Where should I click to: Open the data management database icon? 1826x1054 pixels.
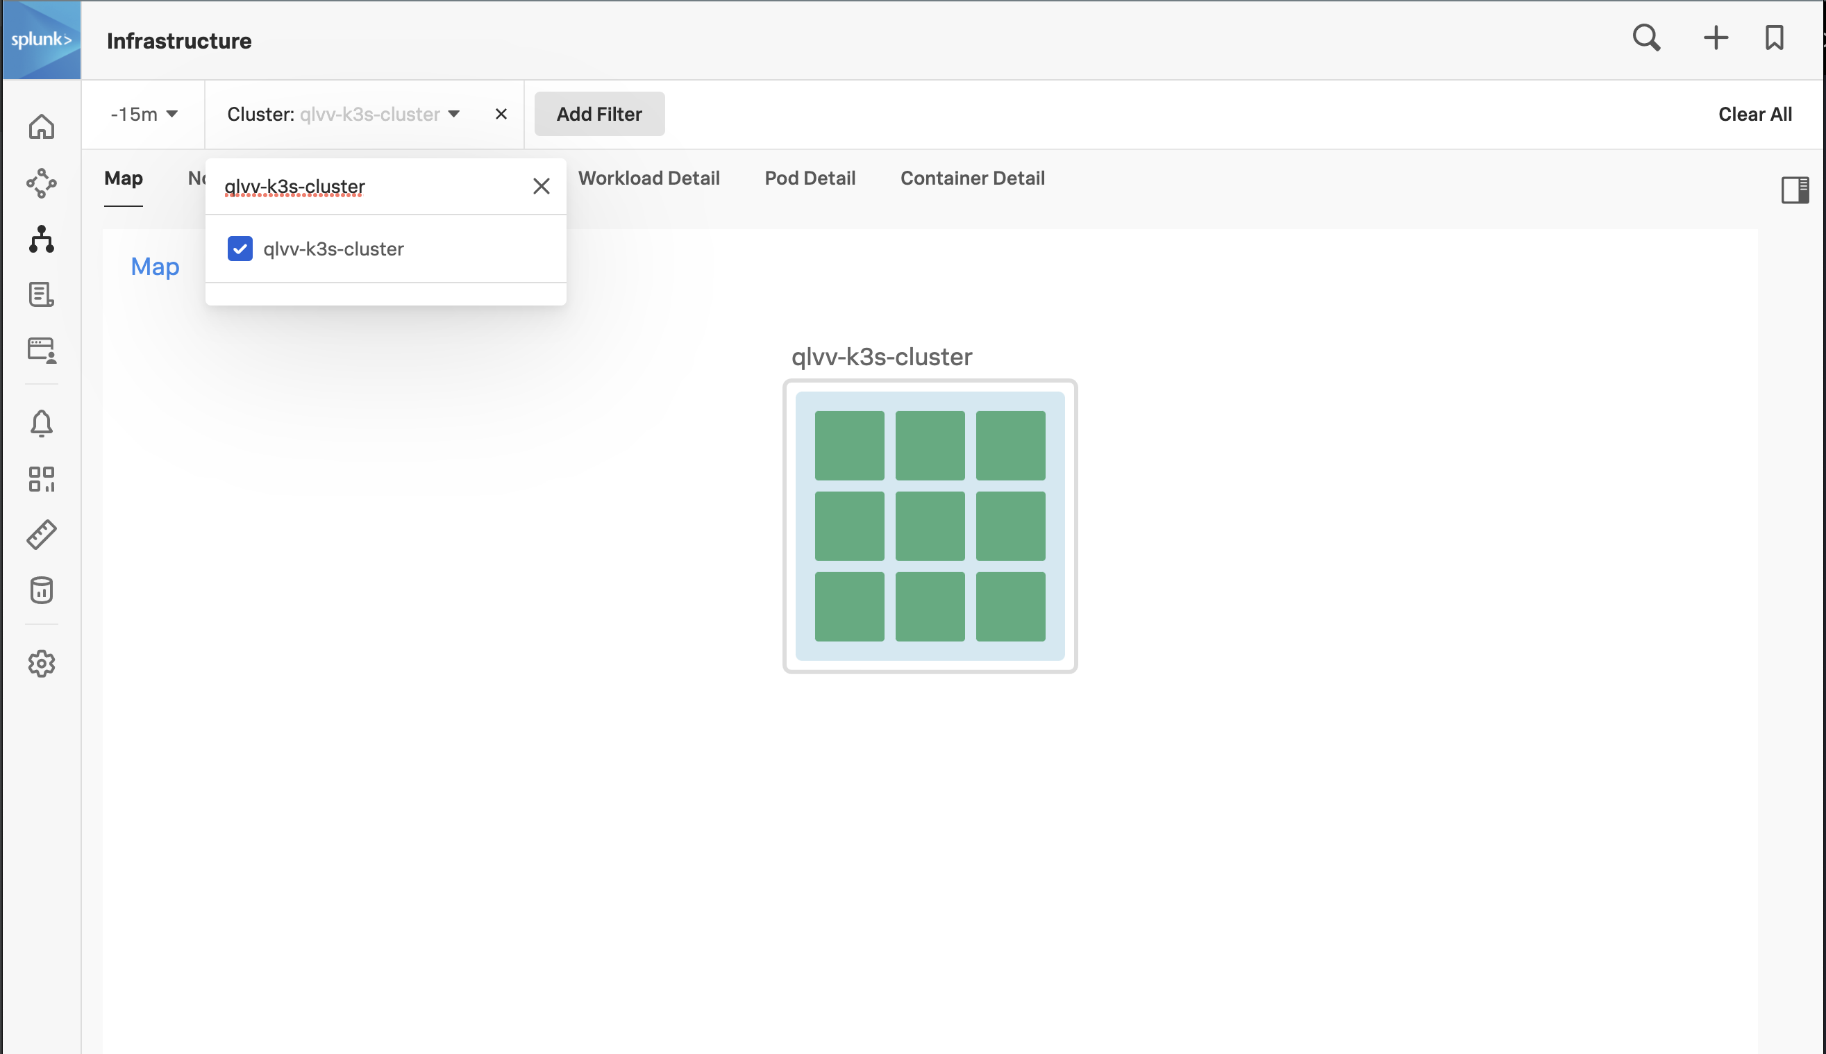pos(41,590)
